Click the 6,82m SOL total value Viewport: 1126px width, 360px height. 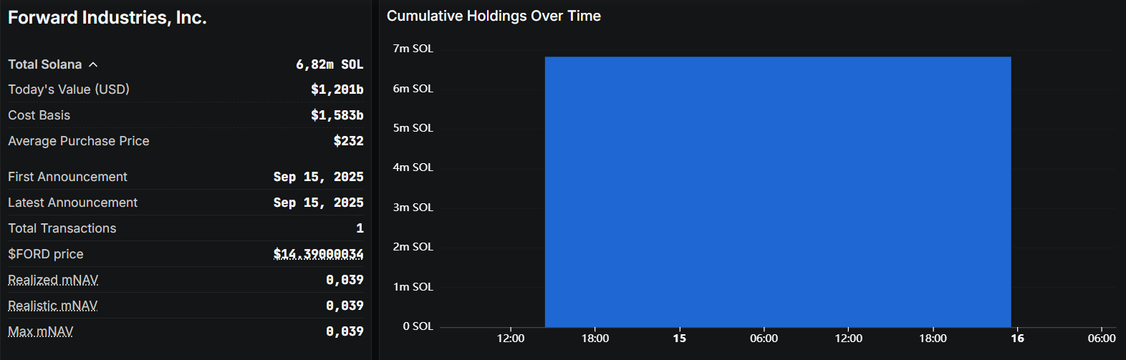coord(329,64)
